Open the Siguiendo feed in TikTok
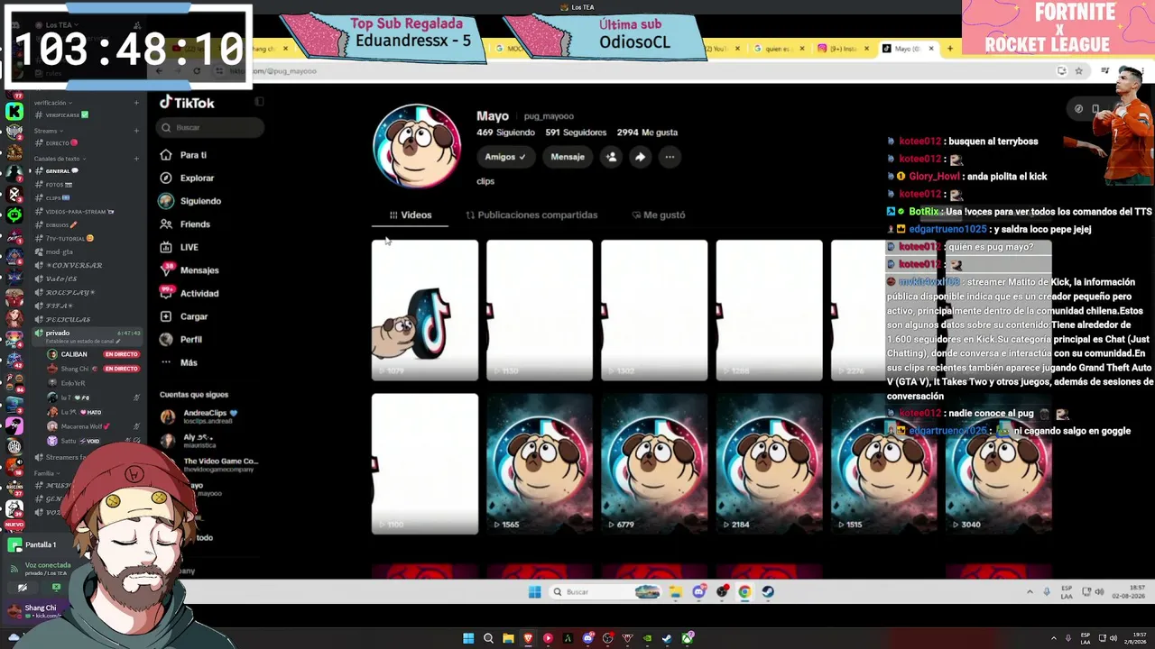This screenshot has height=649, width=1155. (189, 201)
